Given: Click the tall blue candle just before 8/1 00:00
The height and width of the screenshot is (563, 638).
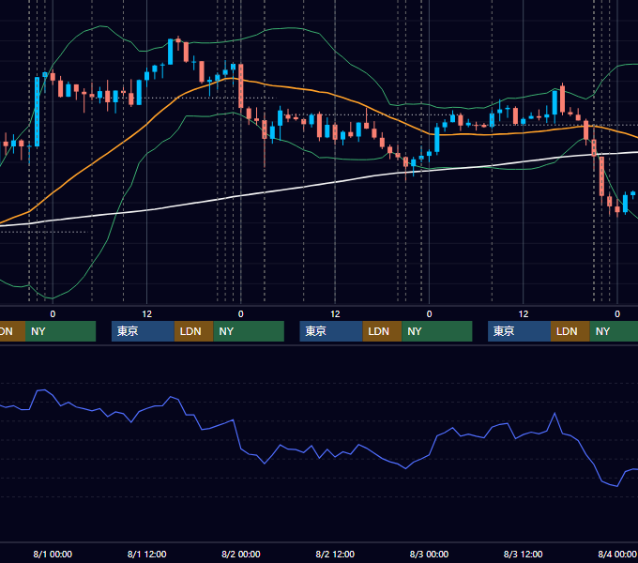Looking at the screenshot, I should tap(37, 112).
